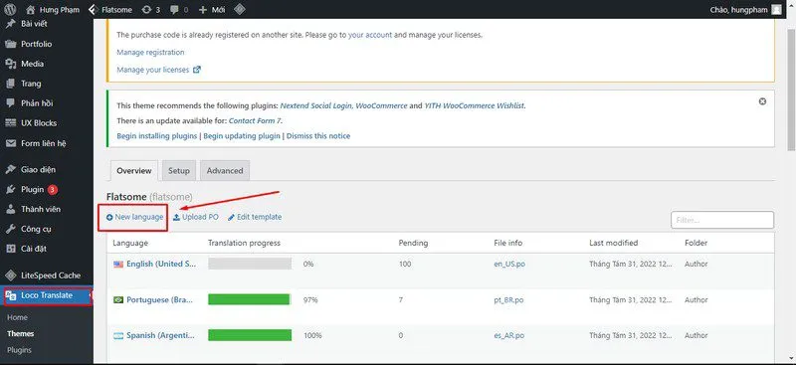Open the updates icon showing 3
Image resolution: width=796 pixels, height=365 pixels.
coord(147,9)
